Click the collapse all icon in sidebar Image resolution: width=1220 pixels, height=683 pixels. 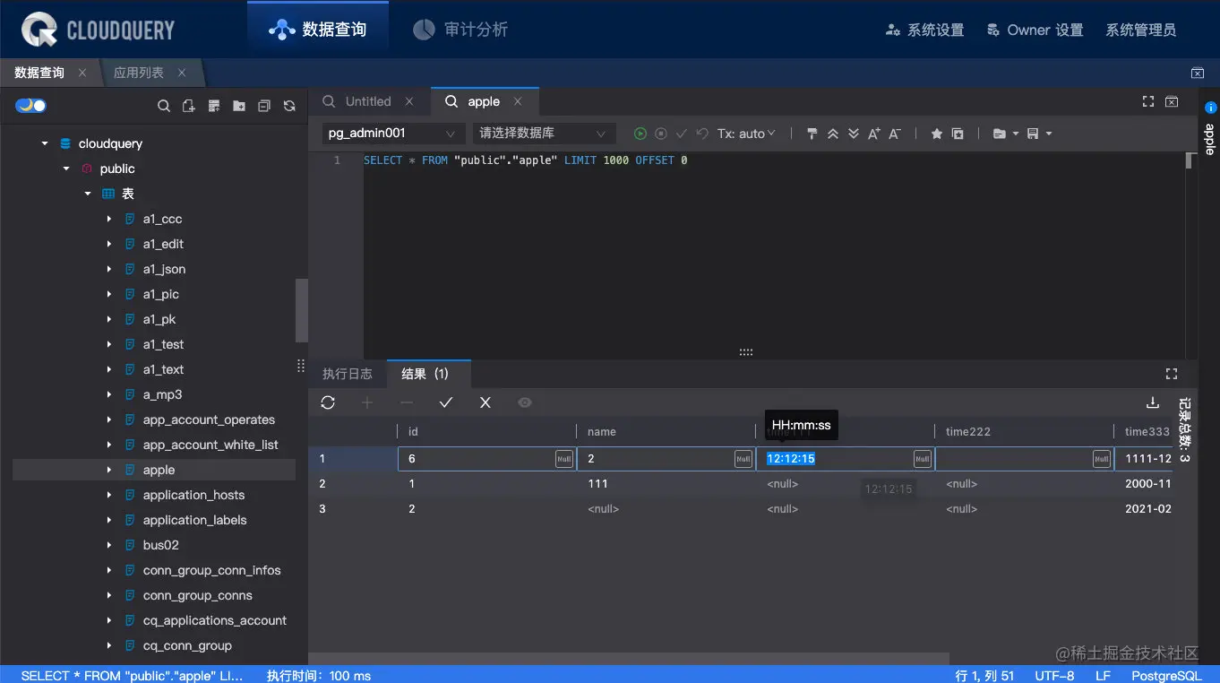[264, 106]
